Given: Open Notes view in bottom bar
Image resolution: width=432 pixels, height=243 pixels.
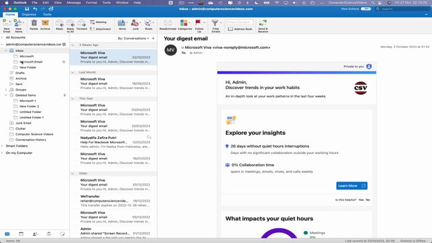Looking at the screenshot, I should [x=63, y=234].
